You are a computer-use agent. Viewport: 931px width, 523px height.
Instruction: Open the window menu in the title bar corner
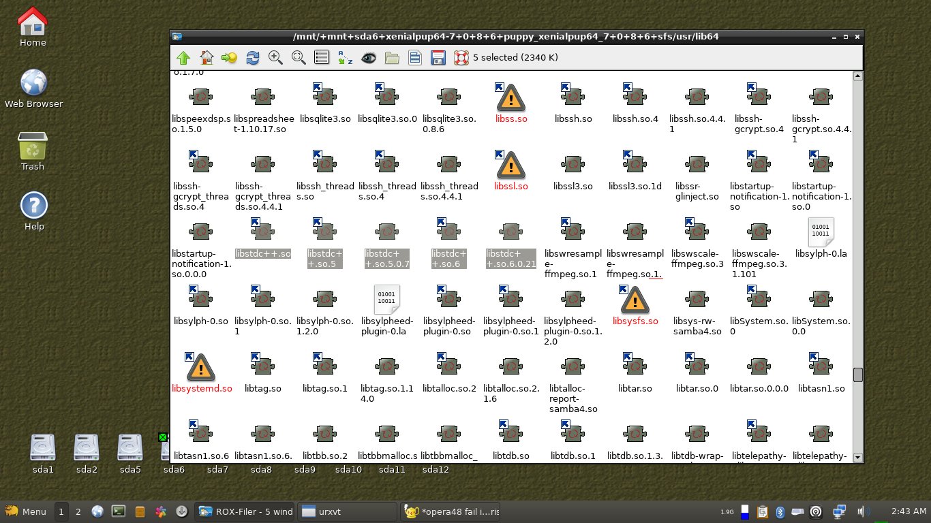(177, 37)
